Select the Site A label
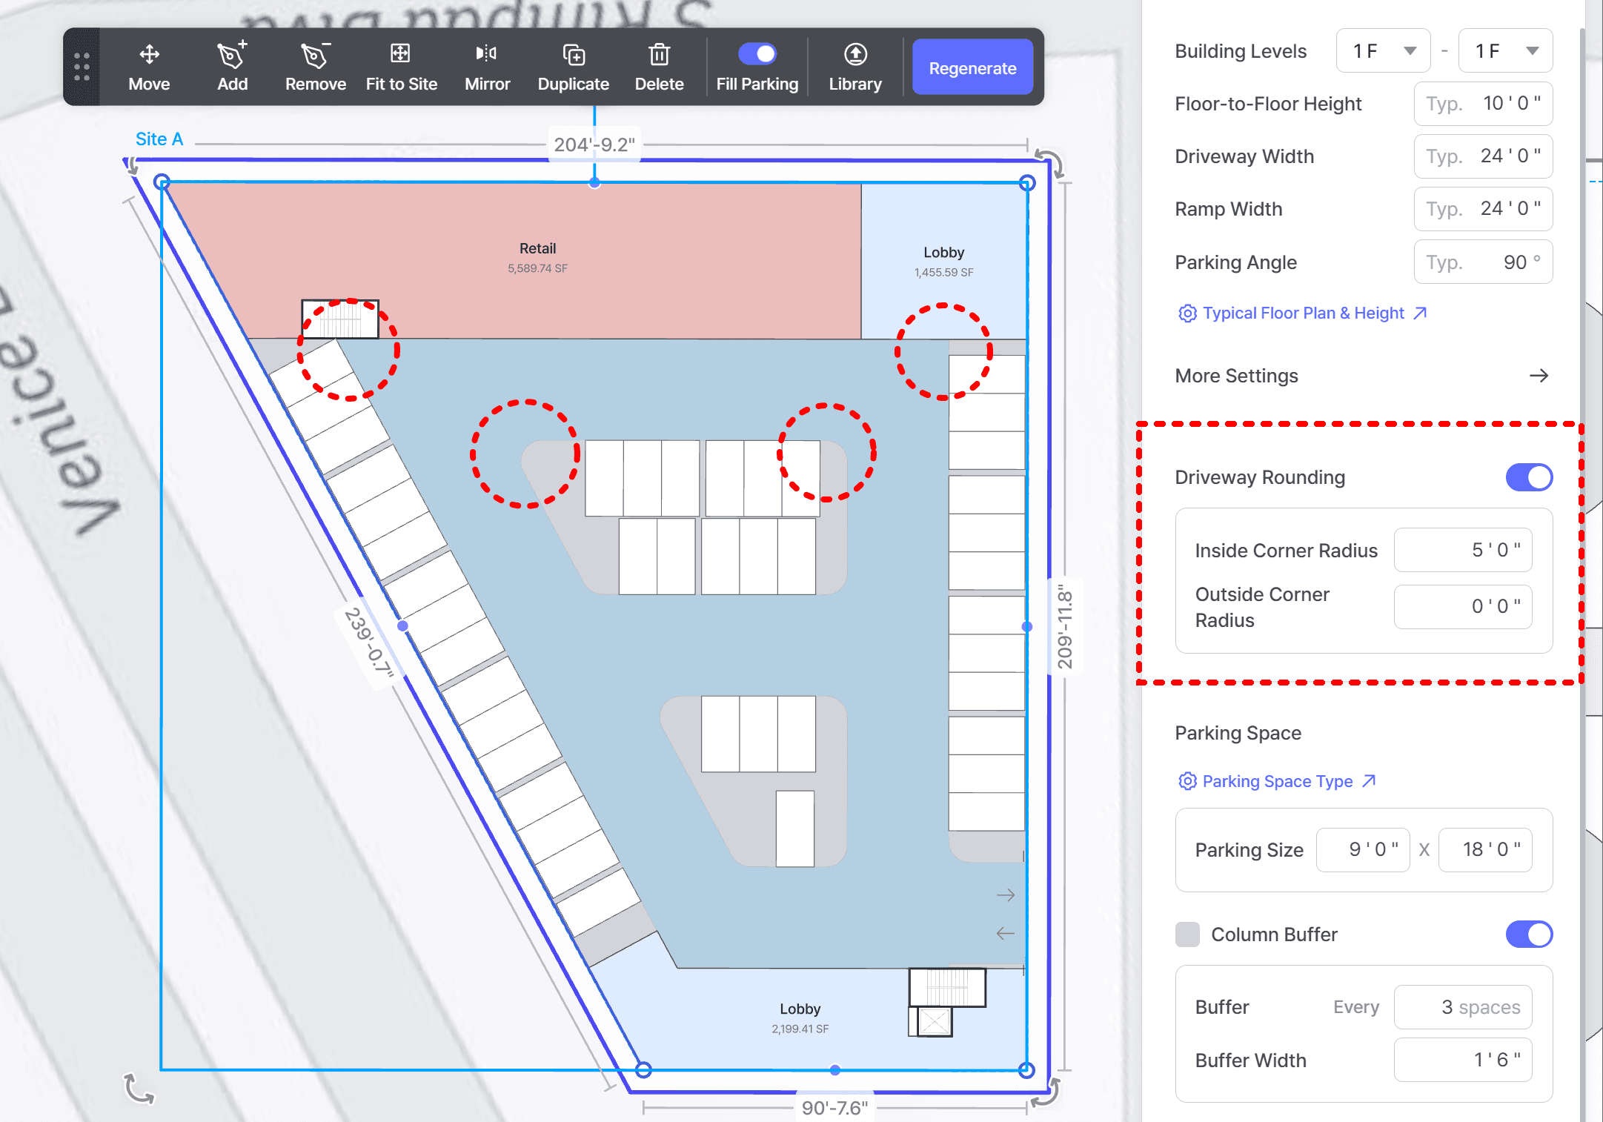The height and width of the screenshot is (1122, 1603). coord(159,139)
